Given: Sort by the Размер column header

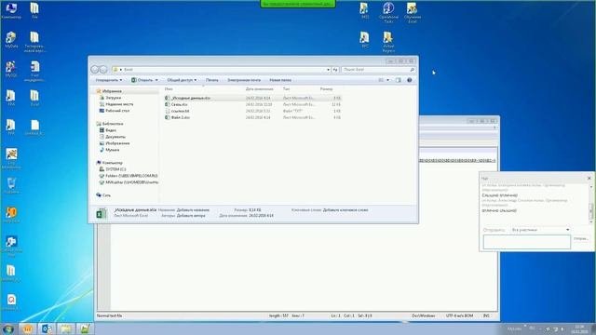Looking at the screenshot, I should [326, 89].
